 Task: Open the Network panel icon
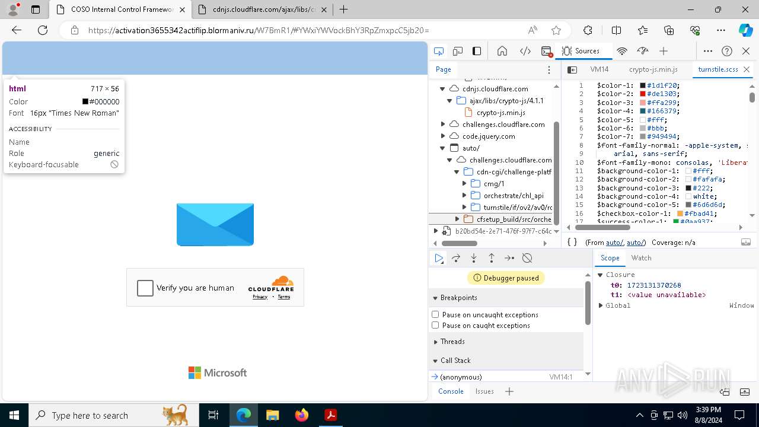[x=622, y=51]
